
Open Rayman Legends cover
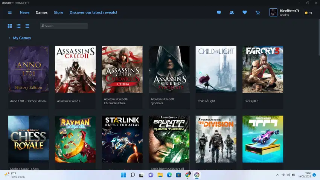75,139
